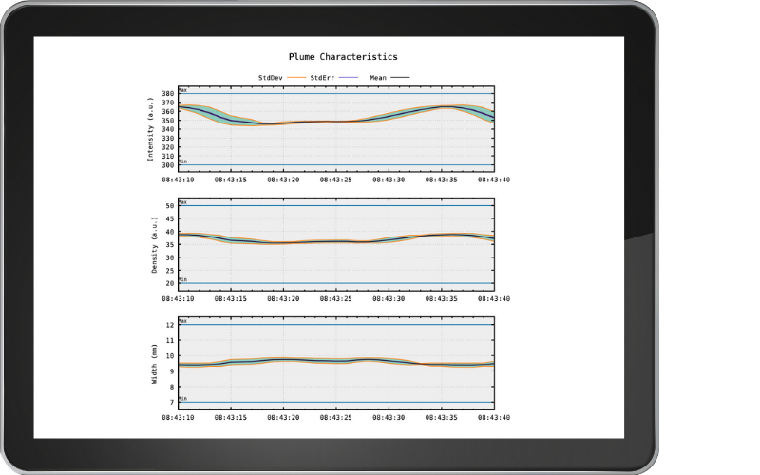Toggle the Mean legend entry text
760x475 pixels.
pyautogui.click(x=377, y=76)
